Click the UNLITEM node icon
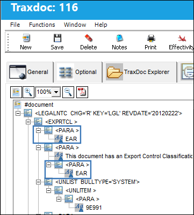Viewport: 194px width, 215px height. click(59, 190)
